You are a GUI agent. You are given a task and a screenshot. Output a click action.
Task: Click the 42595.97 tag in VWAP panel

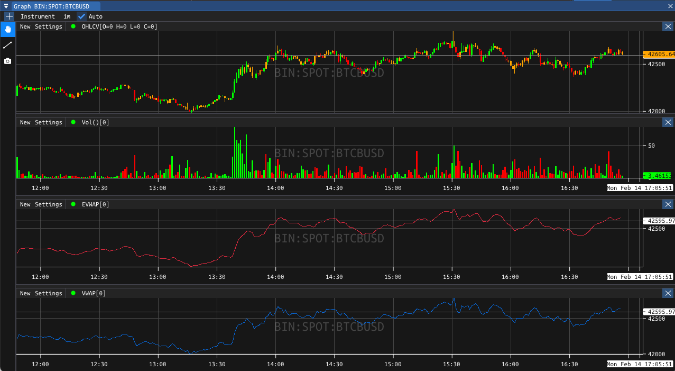tap(659, 312)
